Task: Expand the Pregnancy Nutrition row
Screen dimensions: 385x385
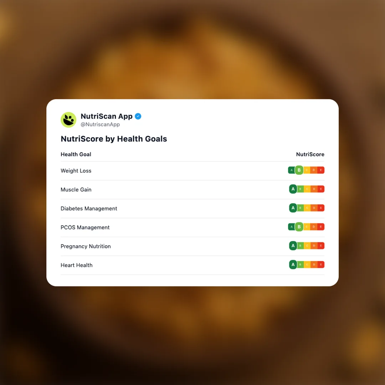Action: [86, 246]
